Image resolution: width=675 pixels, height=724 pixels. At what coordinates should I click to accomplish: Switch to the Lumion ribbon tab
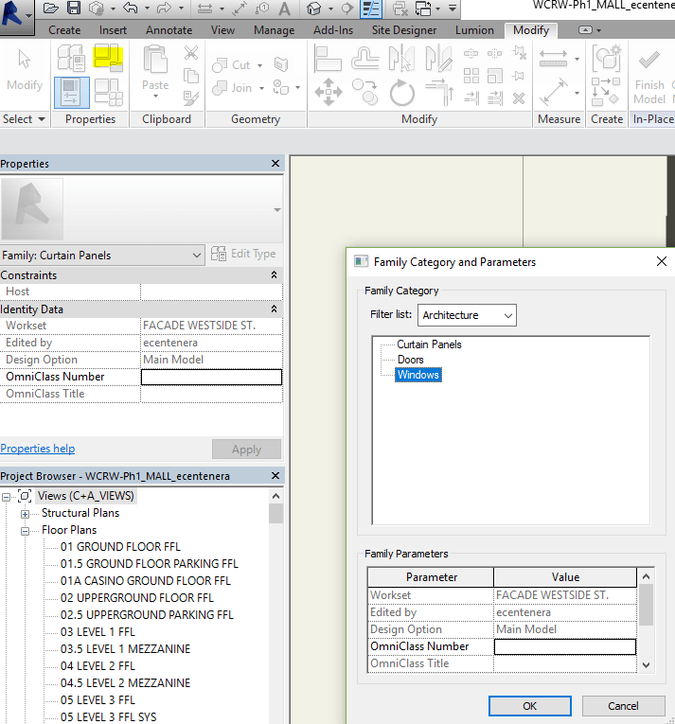pos(474,30)
